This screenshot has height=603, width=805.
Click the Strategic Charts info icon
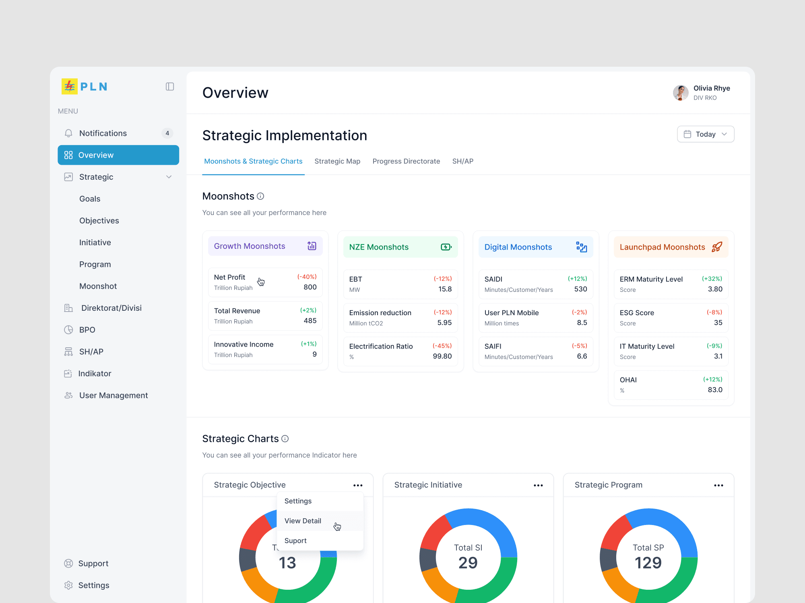(285, 439)
